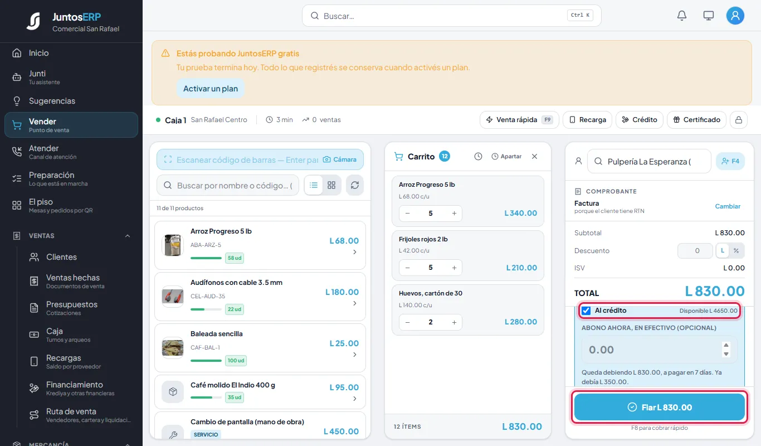Expand Café molido El Indio chevron

(355, 398)
